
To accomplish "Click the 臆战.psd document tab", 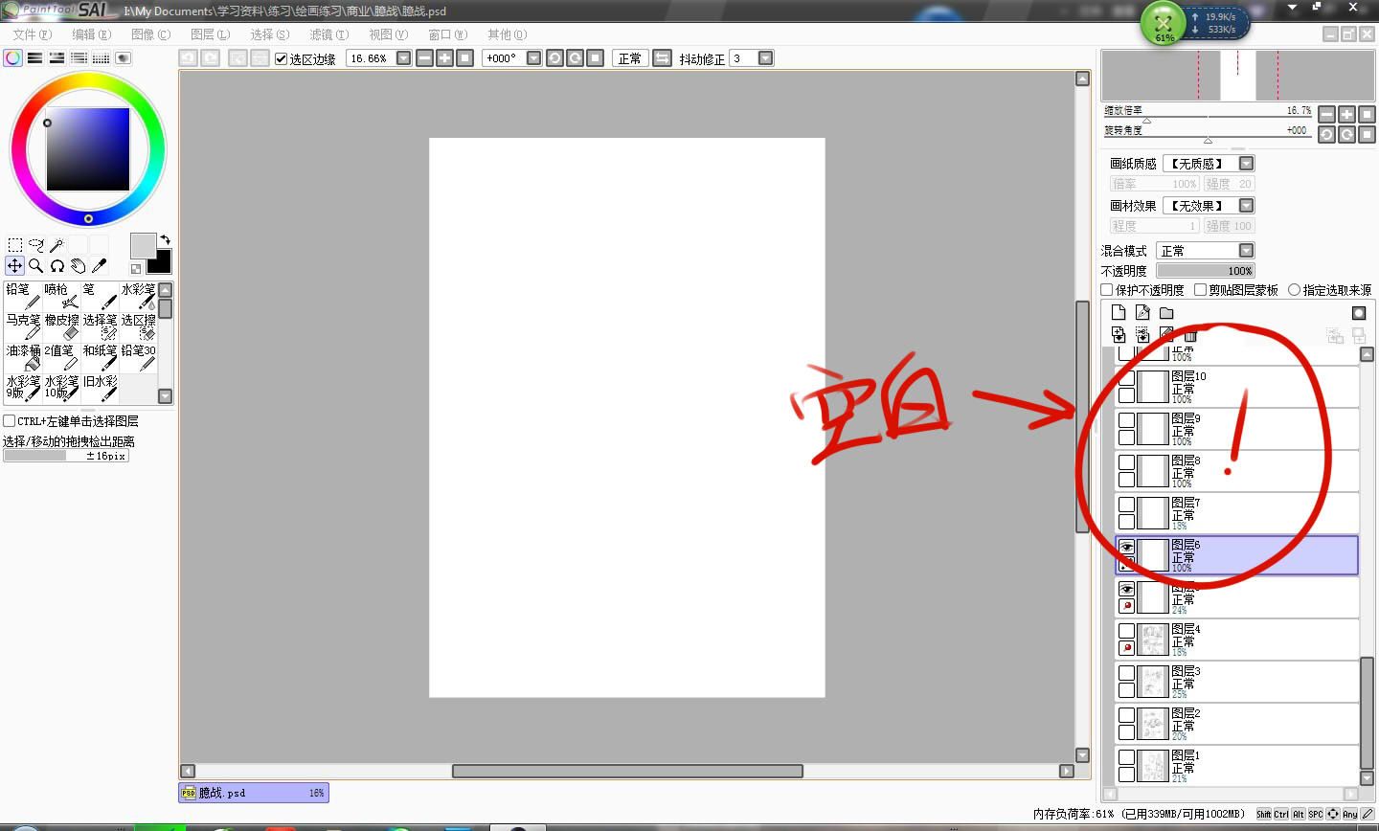I will pos(253,793).
